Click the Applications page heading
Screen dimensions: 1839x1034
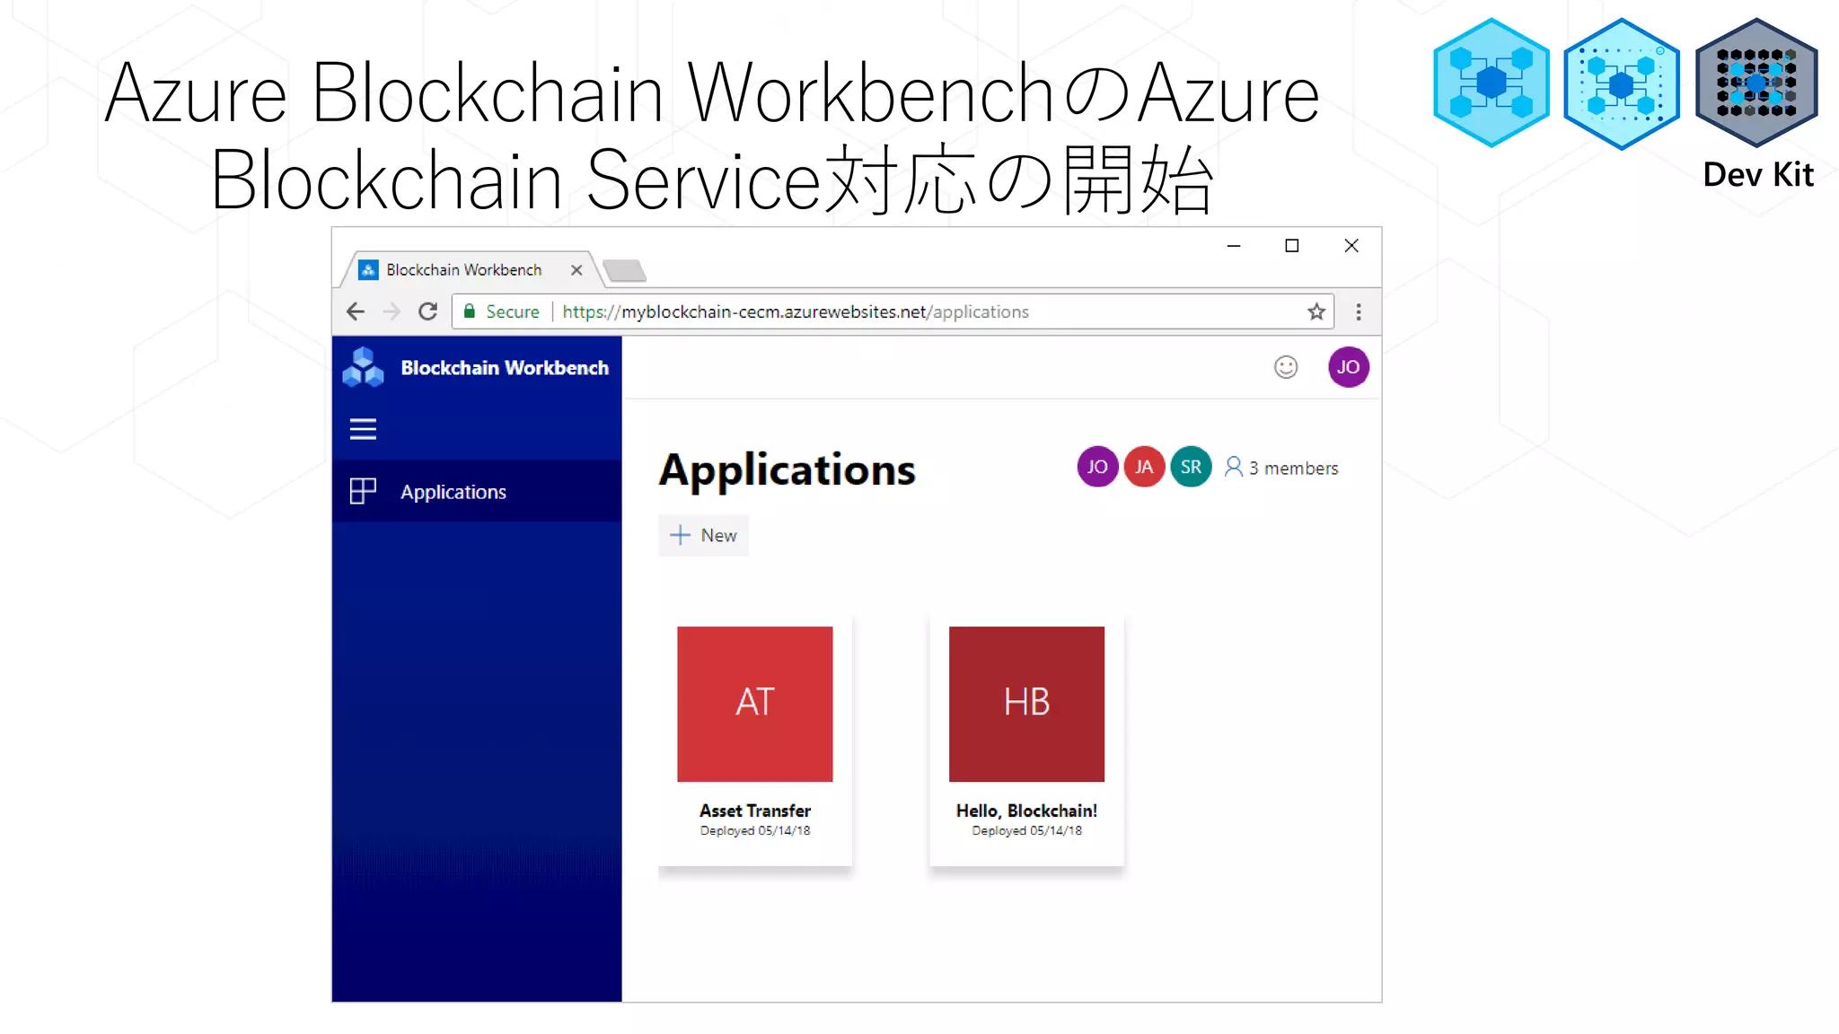tap(788, 470)
